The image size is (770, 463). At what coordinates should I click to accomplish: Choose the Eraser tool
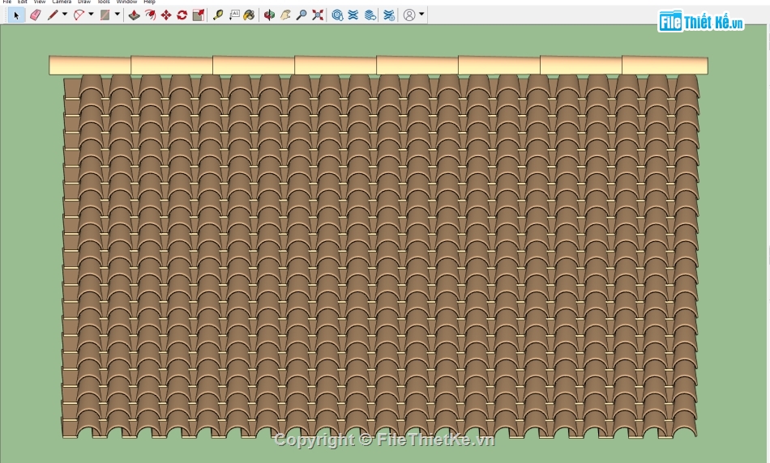pos(36,15)
